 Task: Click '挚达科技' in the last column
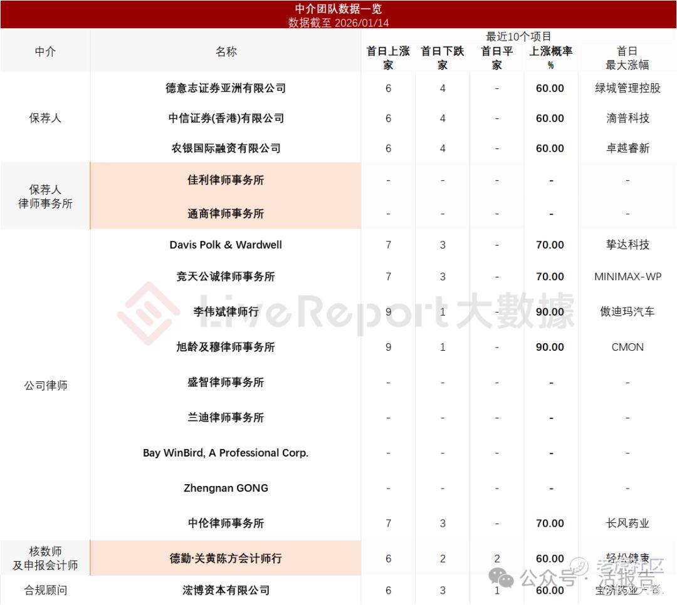pos(627,245)
